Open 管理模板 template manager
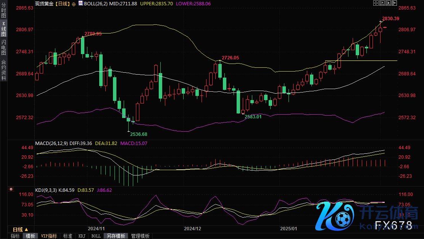 click(x=140, y=236)
